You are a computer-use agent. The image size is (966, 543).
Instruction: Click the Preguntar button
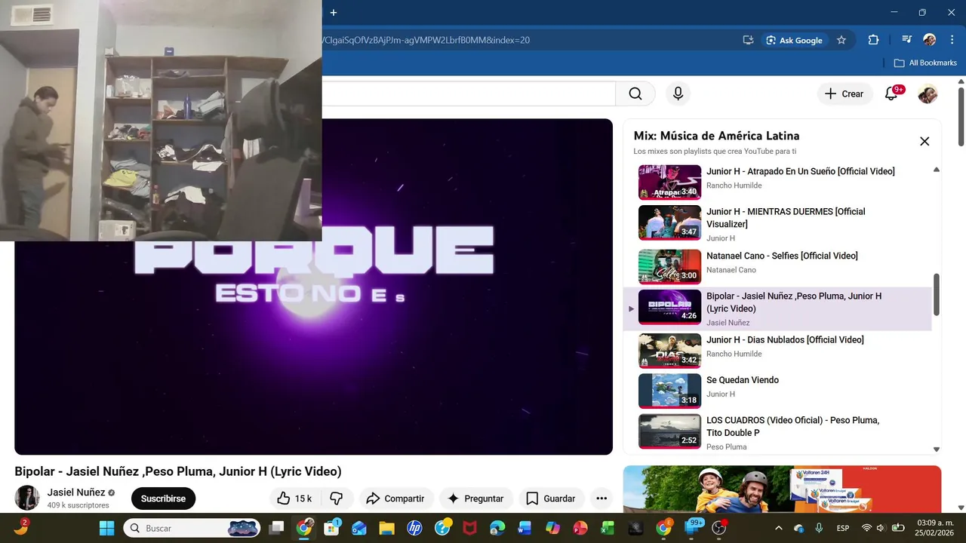(x=475, y=499)
